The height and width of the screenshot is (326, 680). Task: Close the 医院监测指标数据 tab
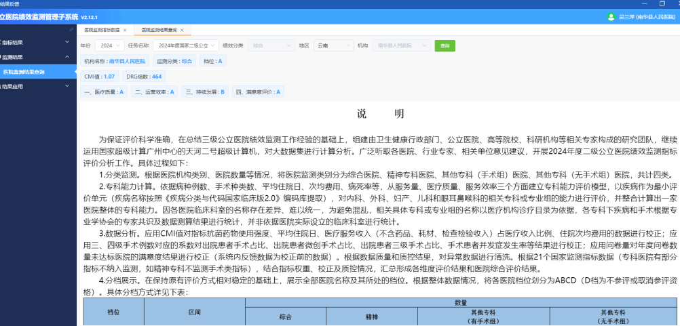[x=125, y=30]
